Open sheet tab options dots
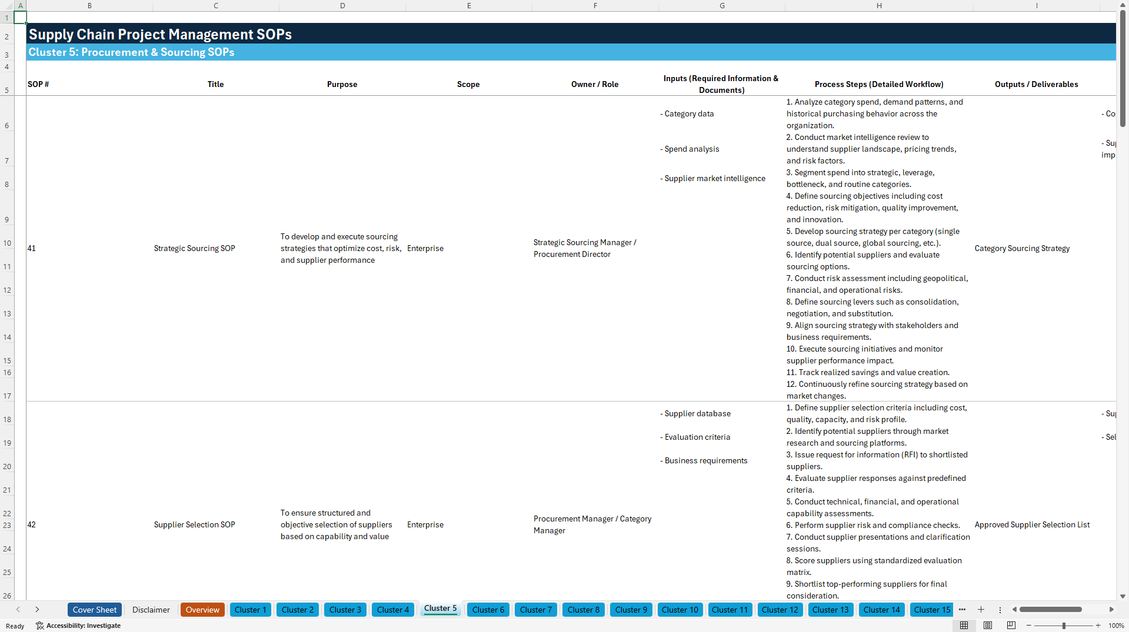 tap(1000, 610)
